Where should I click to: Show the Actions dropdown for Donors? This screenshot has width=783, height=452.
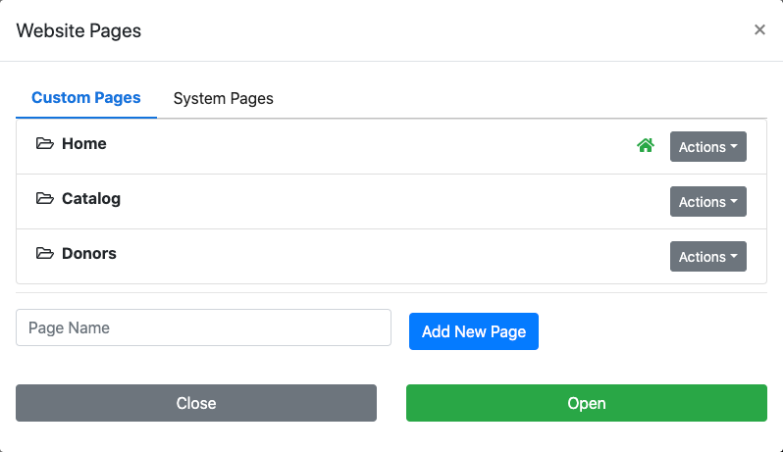tap(707, 257)
